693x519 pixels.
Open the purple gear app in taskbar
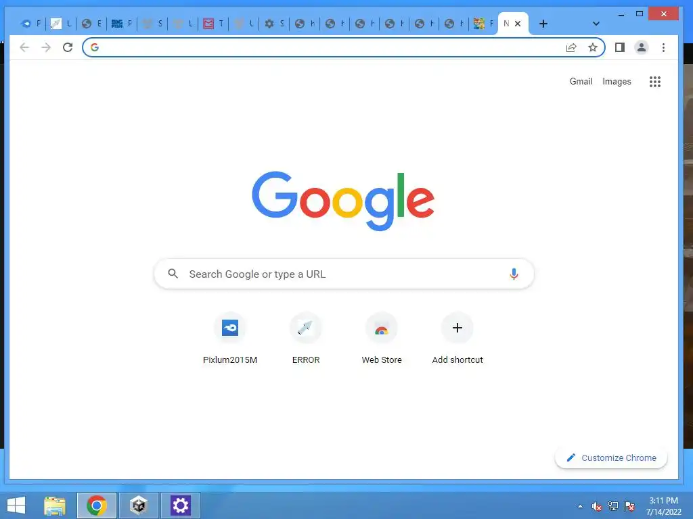180,505
